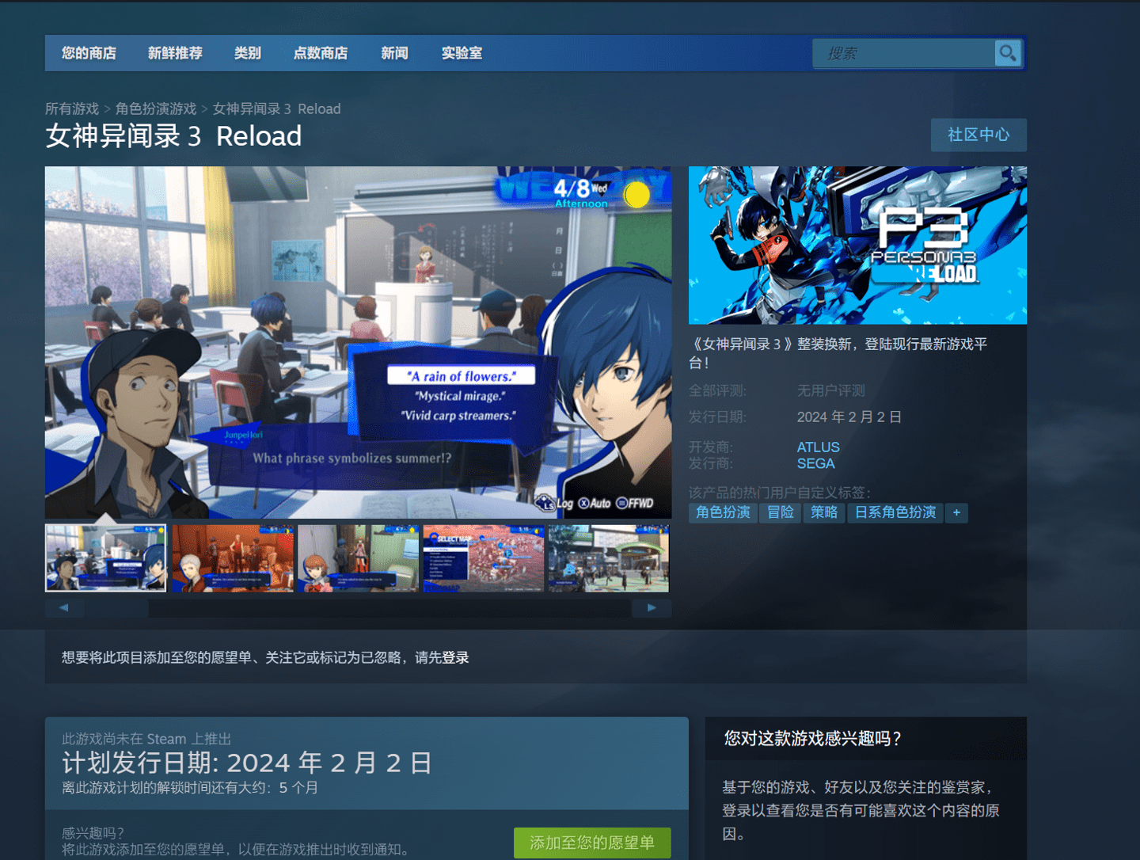Click the 日系角色扮演 user tag
This screenshot has height=860, width=1140.
(x=895, y=512)
